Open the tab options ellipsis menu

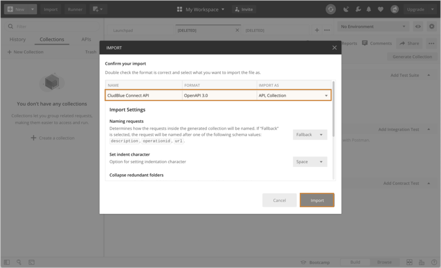327,30
